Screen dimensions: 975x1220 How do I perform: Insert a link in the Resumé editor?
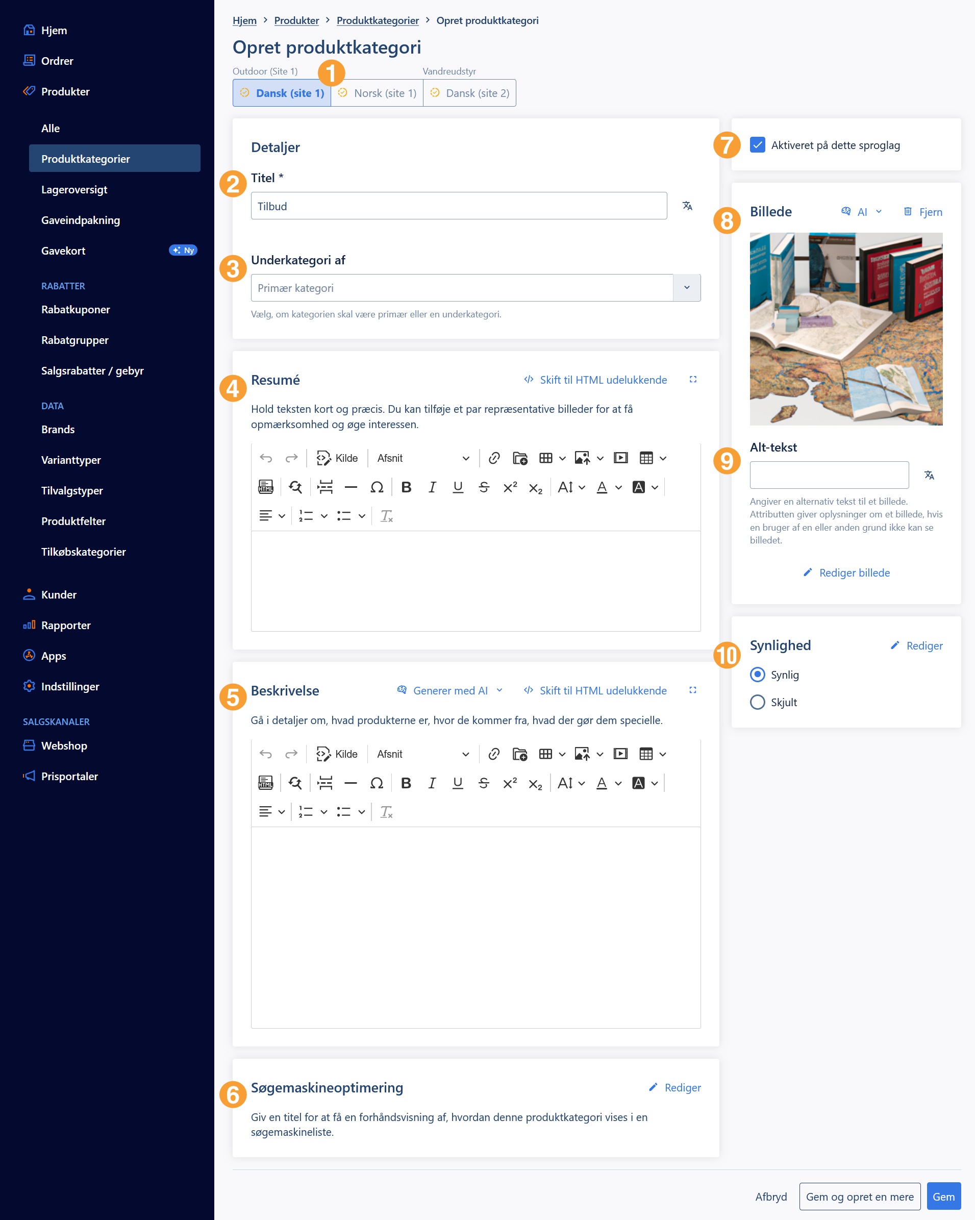click(x=494, y=458)
